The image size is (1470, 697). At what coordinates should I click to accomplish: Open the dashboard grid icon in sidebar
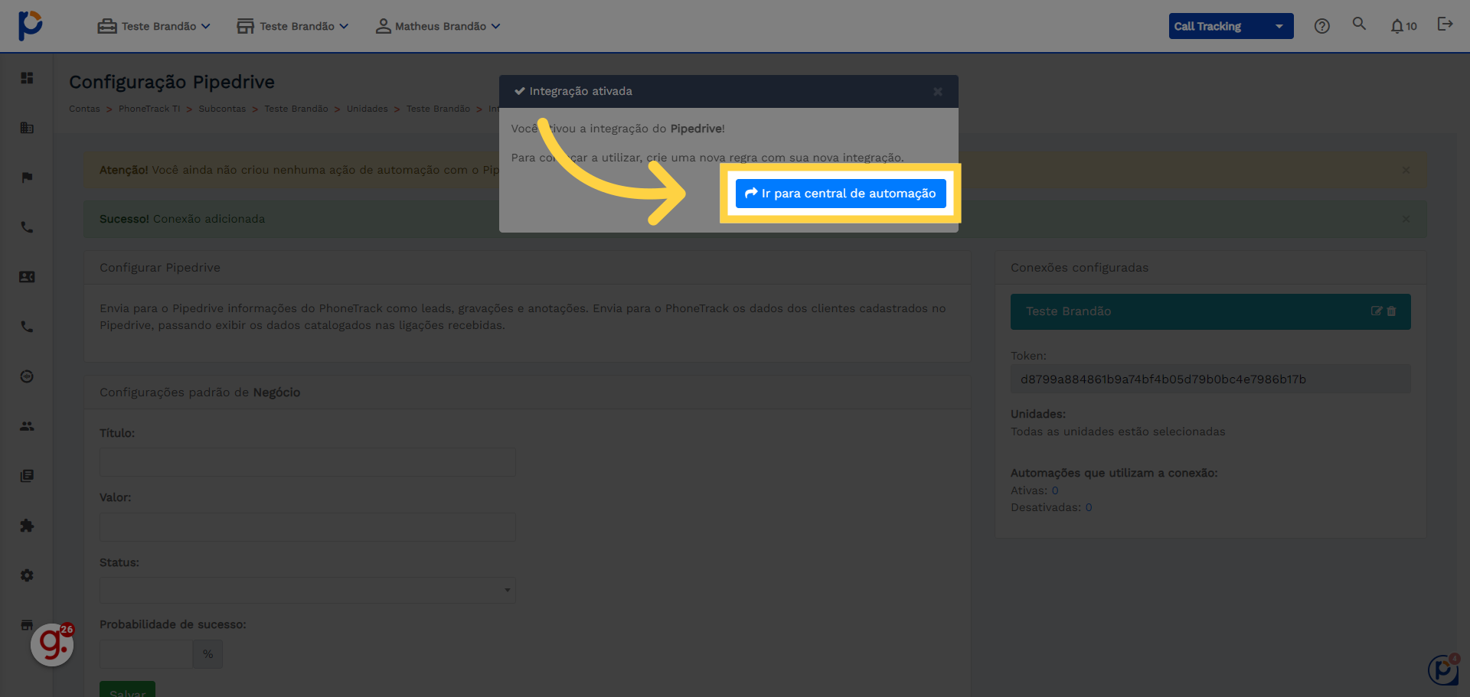coord(27,78)
